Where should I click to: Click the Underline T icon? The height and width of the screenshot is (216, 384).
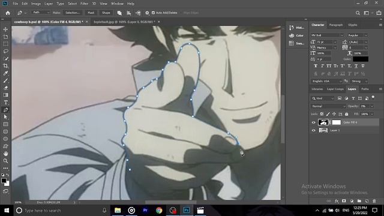[356, 66]
